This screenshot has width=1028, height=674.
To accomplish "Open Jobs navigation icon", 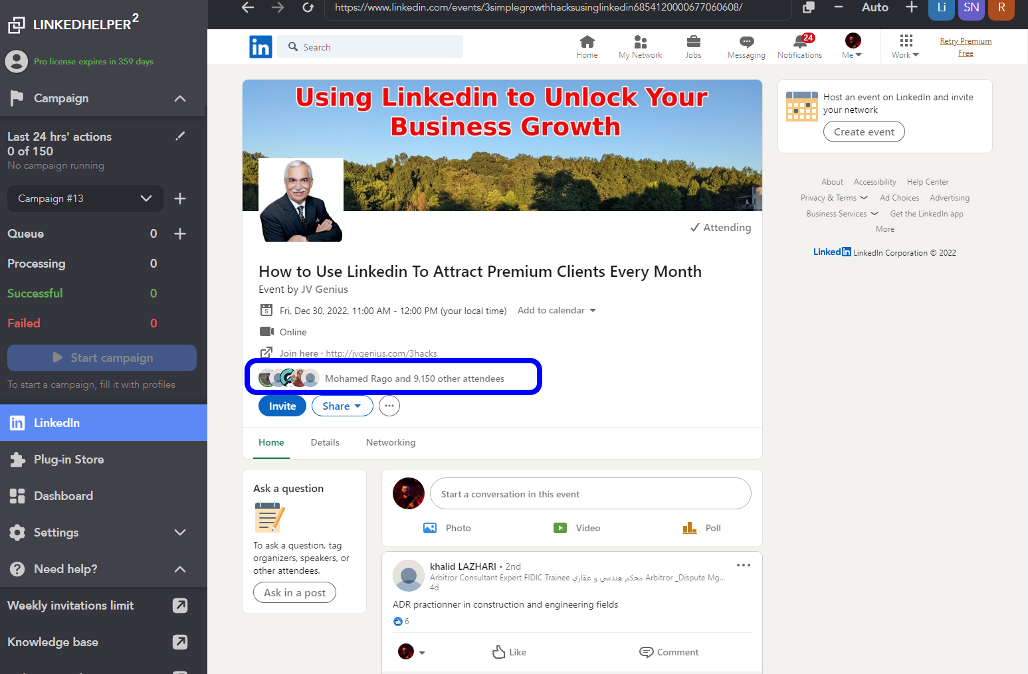I will 693,46.
